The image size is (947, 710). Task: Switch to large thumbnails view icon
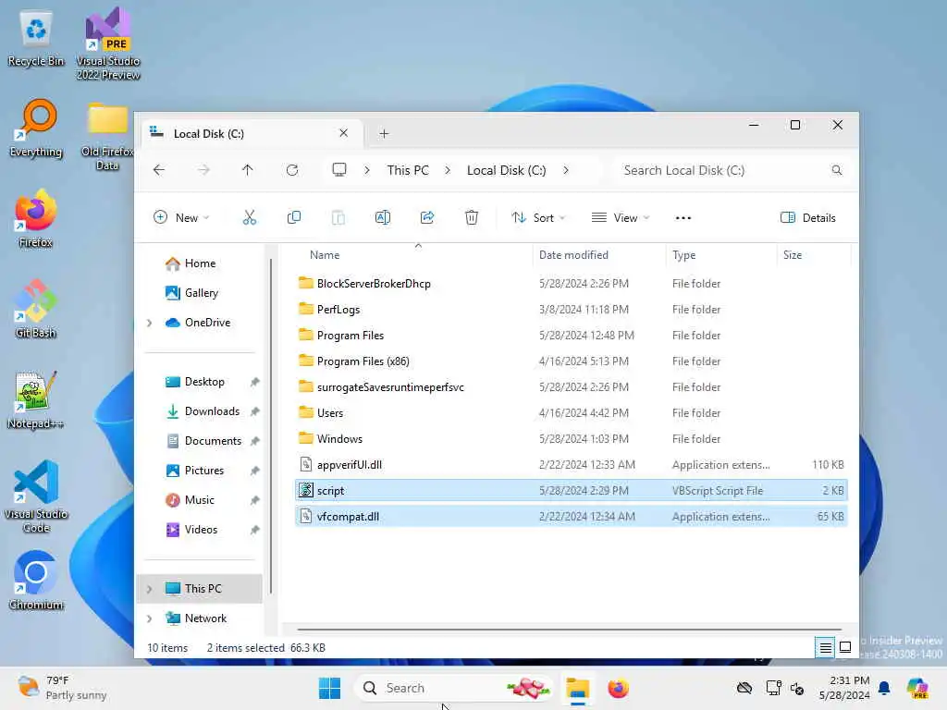pyautogui.click(x=845, y=648)
